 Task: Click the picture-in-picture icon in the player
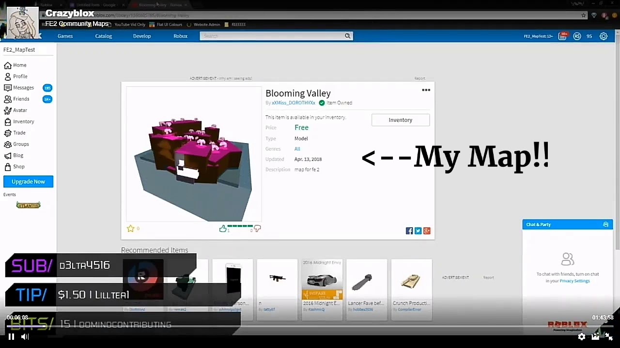pyautogui.click(x=595, y=337)
